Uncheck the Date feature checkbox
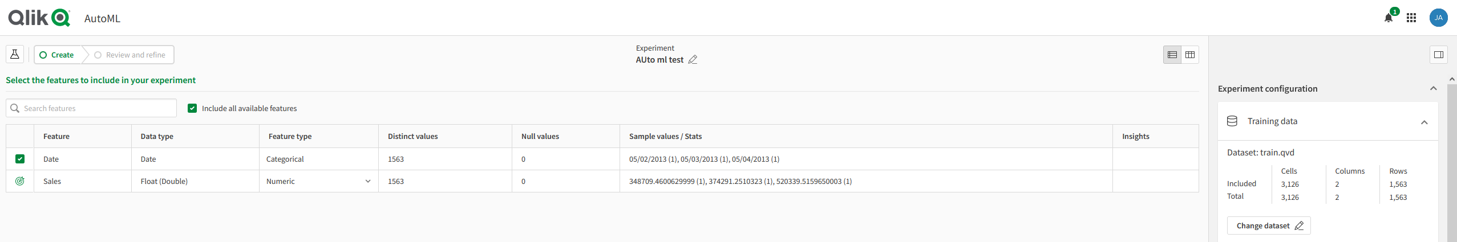The height and width of the screenshot is (242, 1457). [x=20, y=159]
